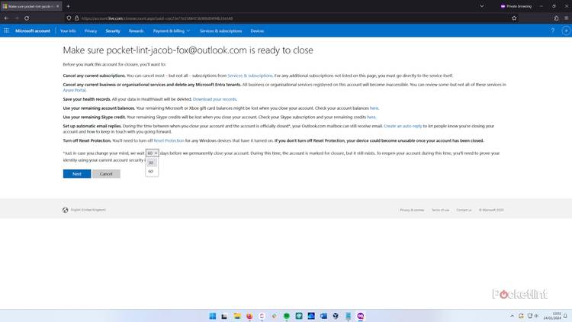Click Create an auto-reply link
572x322 pixels.
[403, 126]
